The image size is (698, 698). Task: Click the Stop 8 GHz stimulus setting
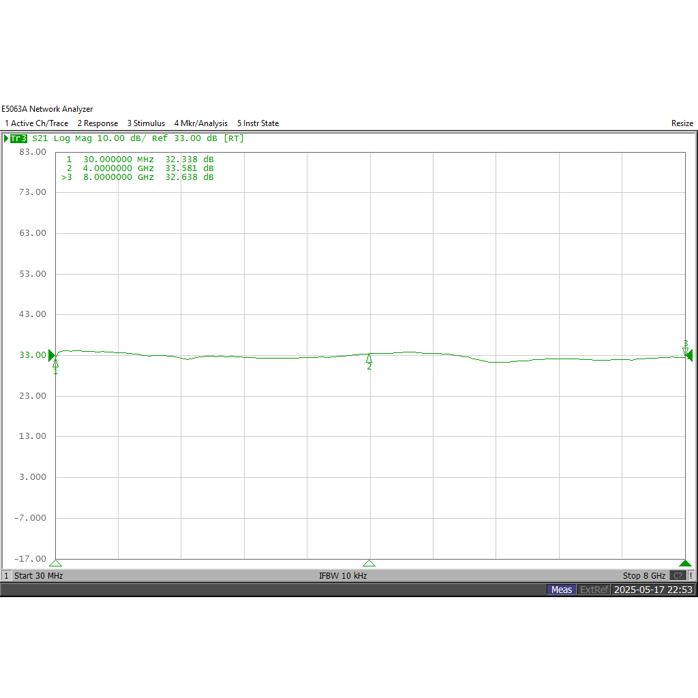pyautogui.click(x=643, y=575)
